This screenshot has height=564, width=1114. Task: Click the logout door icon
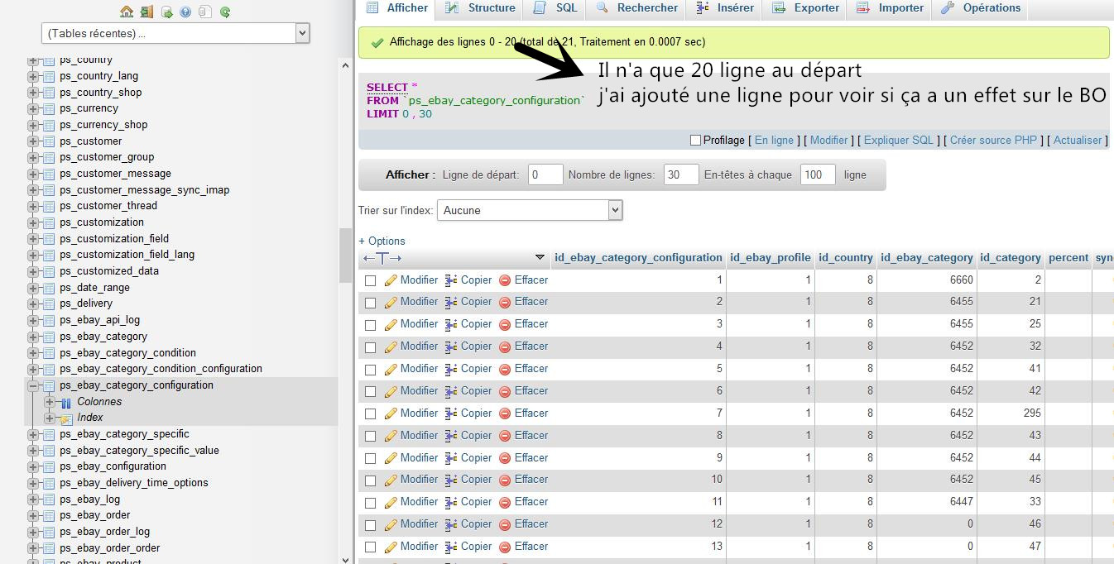146,12
